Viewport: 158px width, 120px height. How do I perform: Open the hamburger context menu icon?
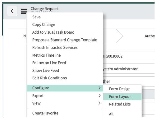click(x=24, y=11)
